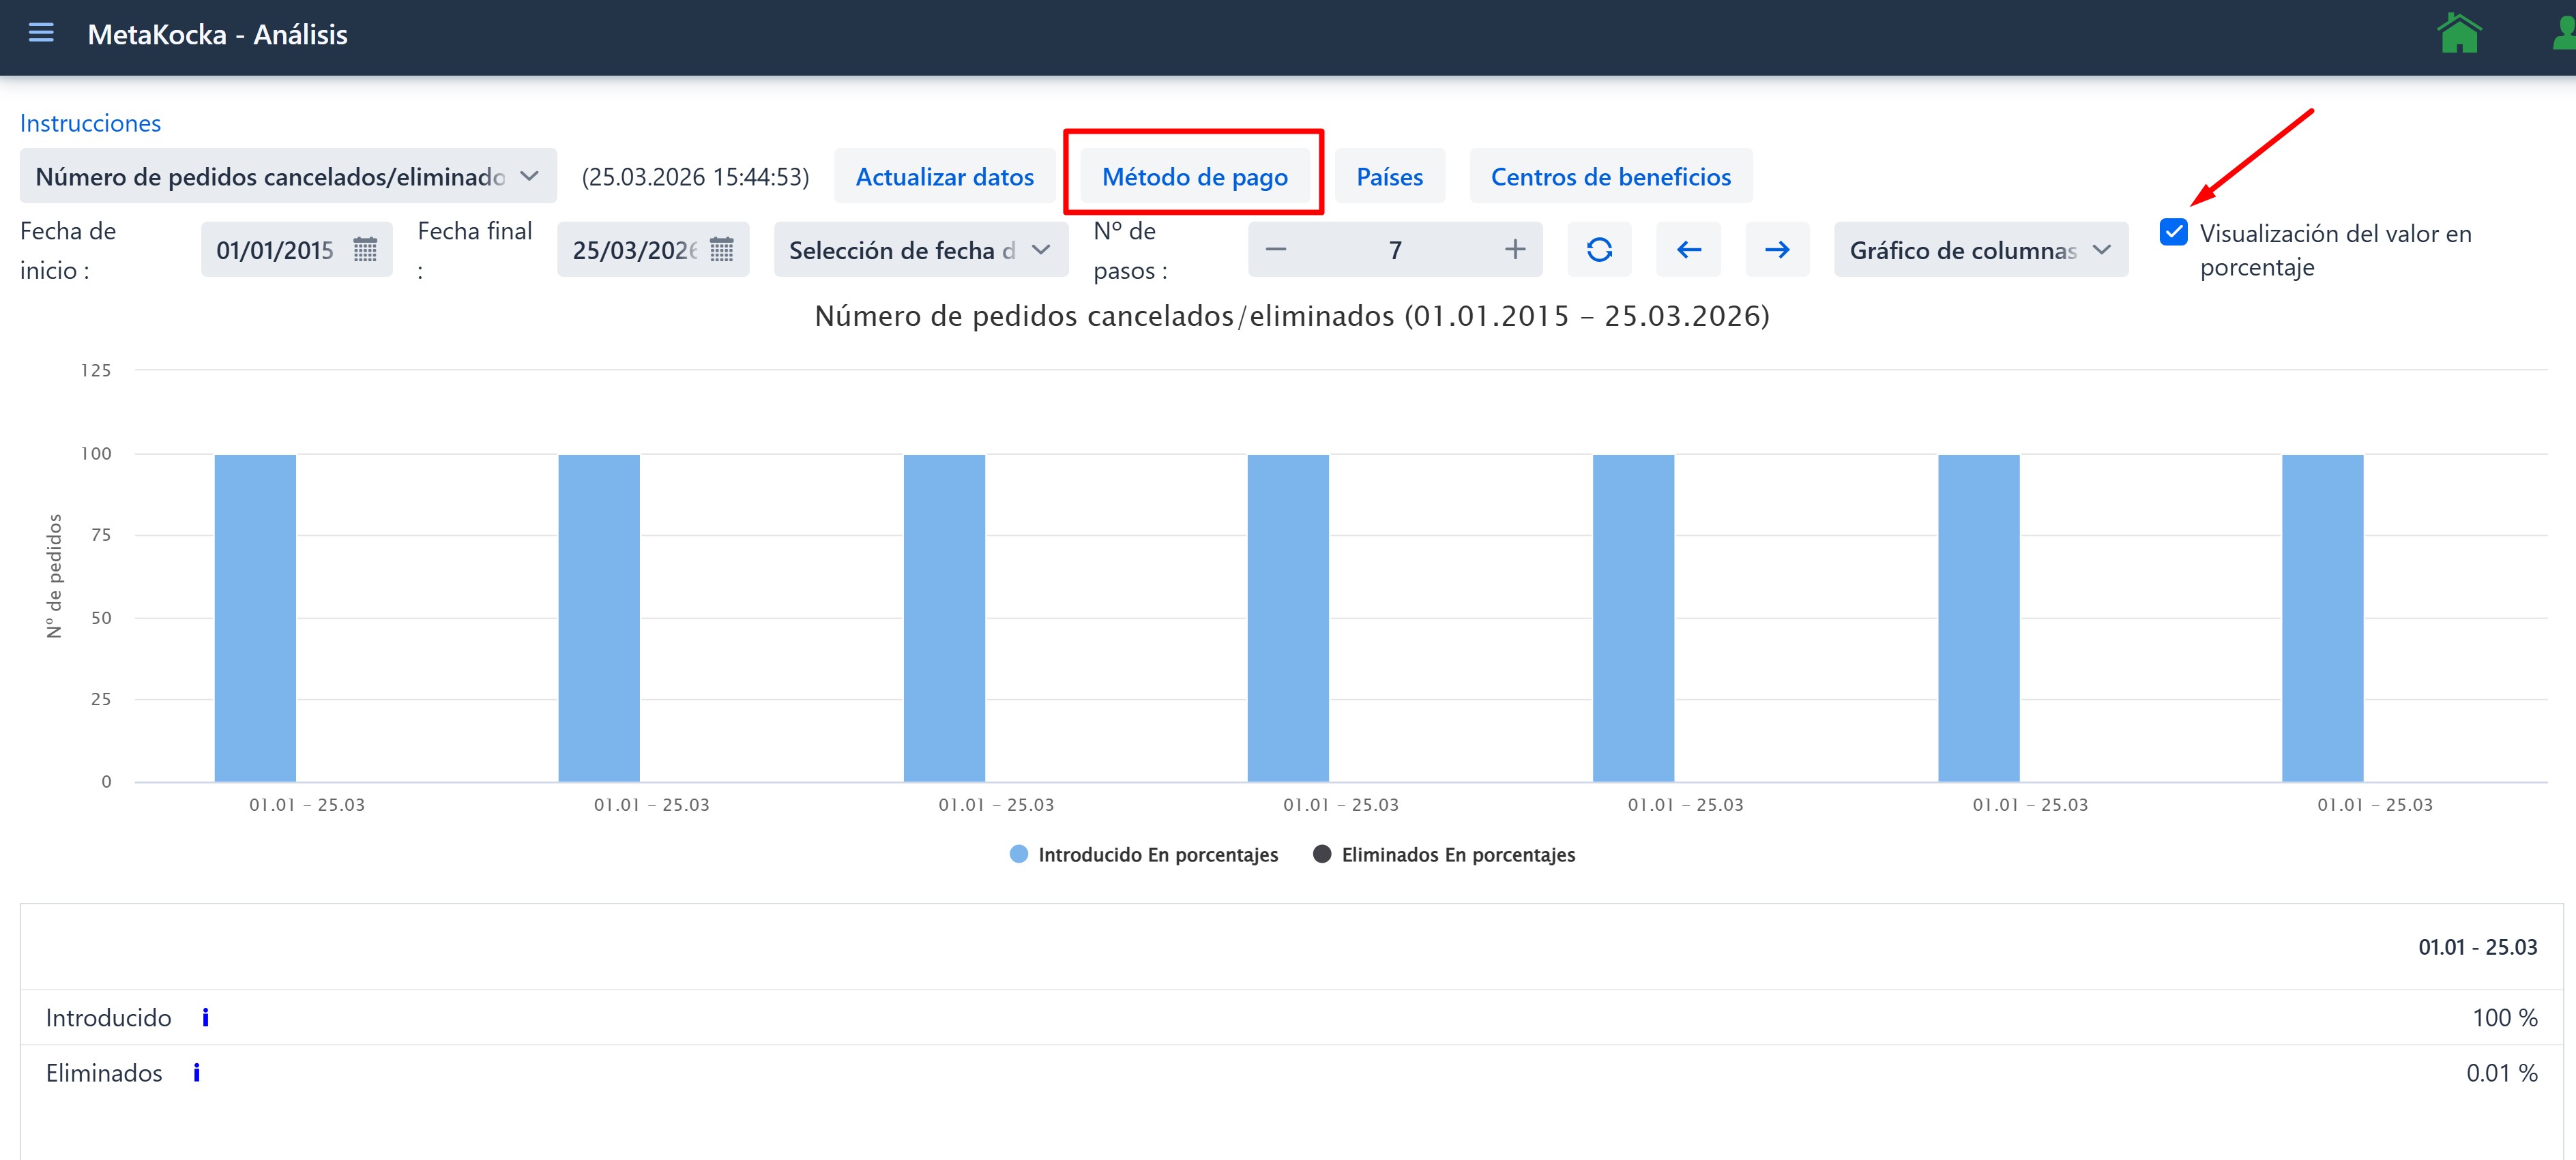Go to next period with right arrow
The image size is (2576, 1160).
click(x=1776, y=250)
